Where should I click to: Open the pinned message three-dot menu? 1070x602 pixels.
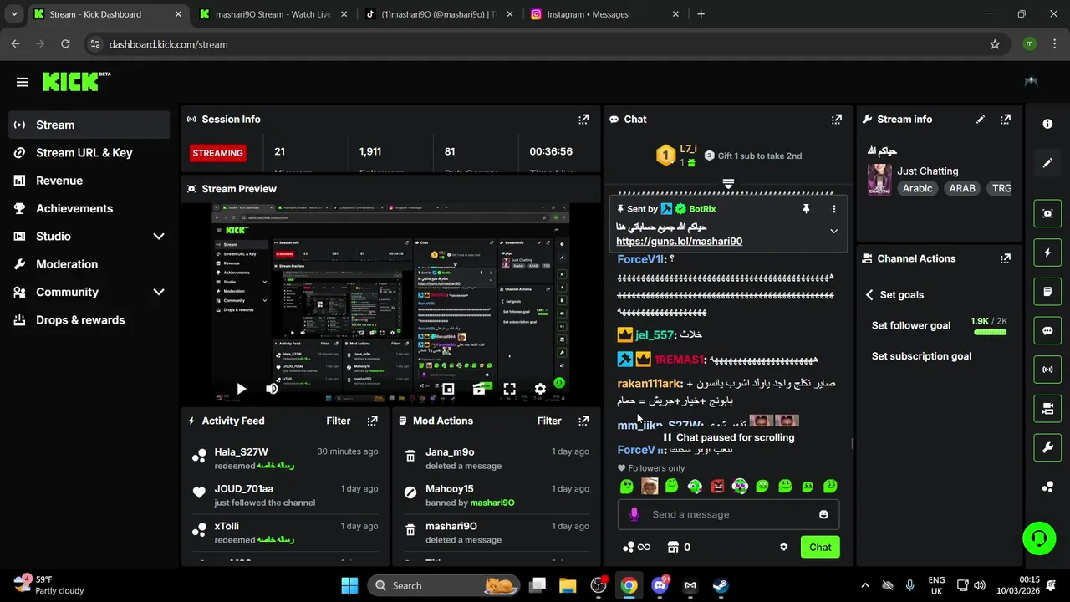[833, 209]
